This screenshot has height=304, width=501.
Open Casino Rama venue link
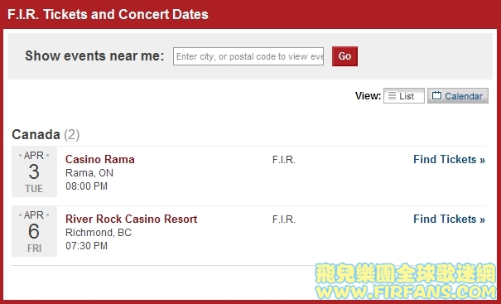point(100,159)
